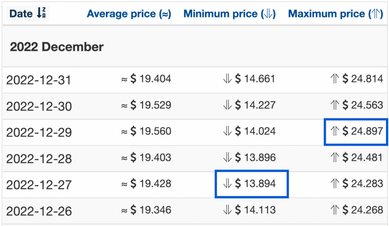Viewport: 389px width, 226px height.
Task: Select the 2022 December group header
Action: pyautogui.click(x=57, y=47)
